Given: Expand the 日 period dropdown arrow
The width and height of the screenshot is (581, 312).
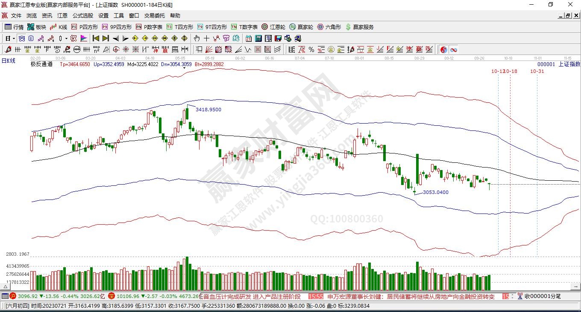Looking at the screenshot, I should point(14,38).
